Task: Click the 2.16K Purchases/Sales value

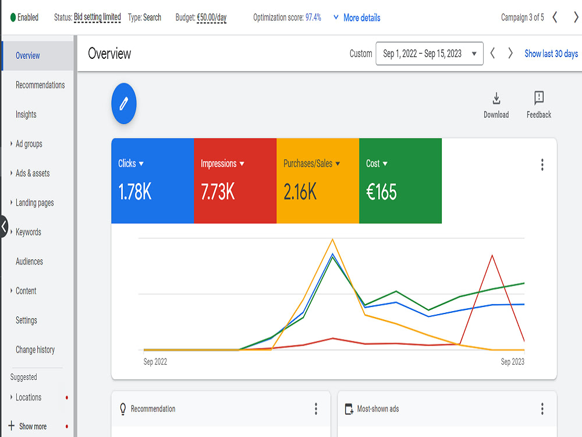Action: (x=300, y=192)
